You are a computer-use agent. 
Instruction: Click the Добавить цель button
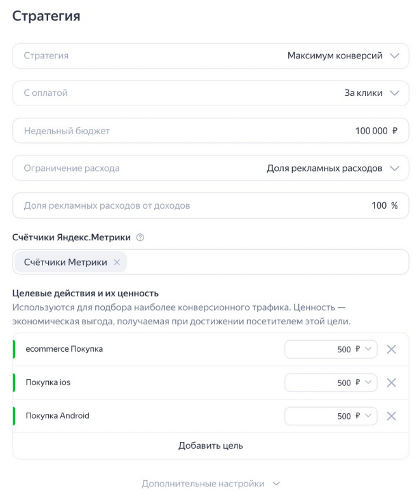click(x=210, y=446)
